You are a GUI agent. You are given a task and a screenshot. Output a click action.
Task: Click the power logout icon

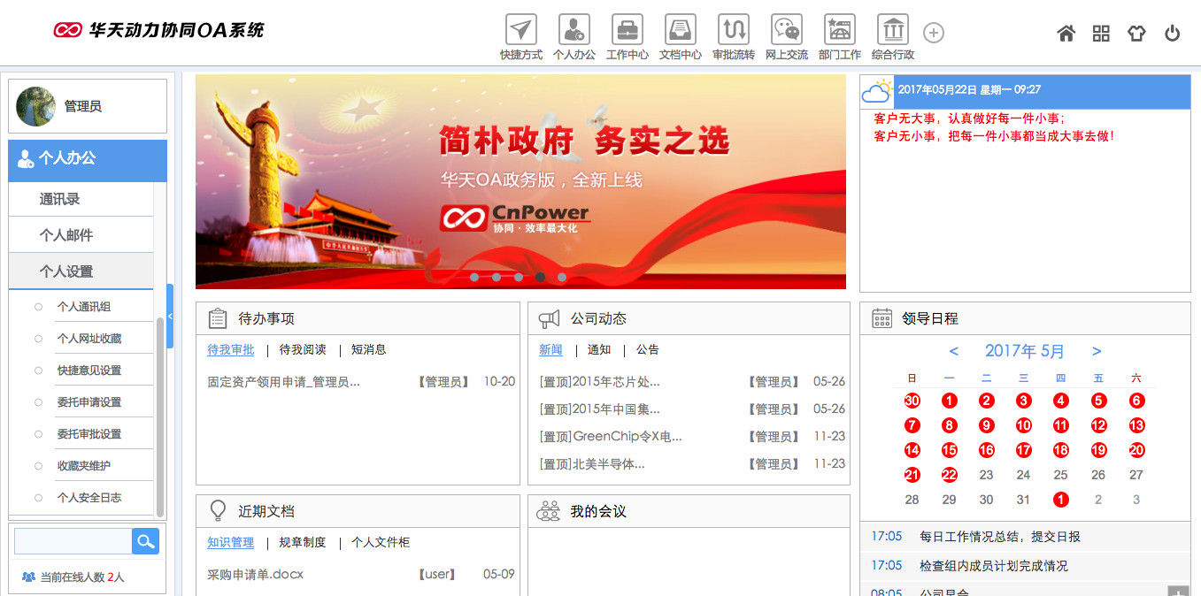[1173, 34]
